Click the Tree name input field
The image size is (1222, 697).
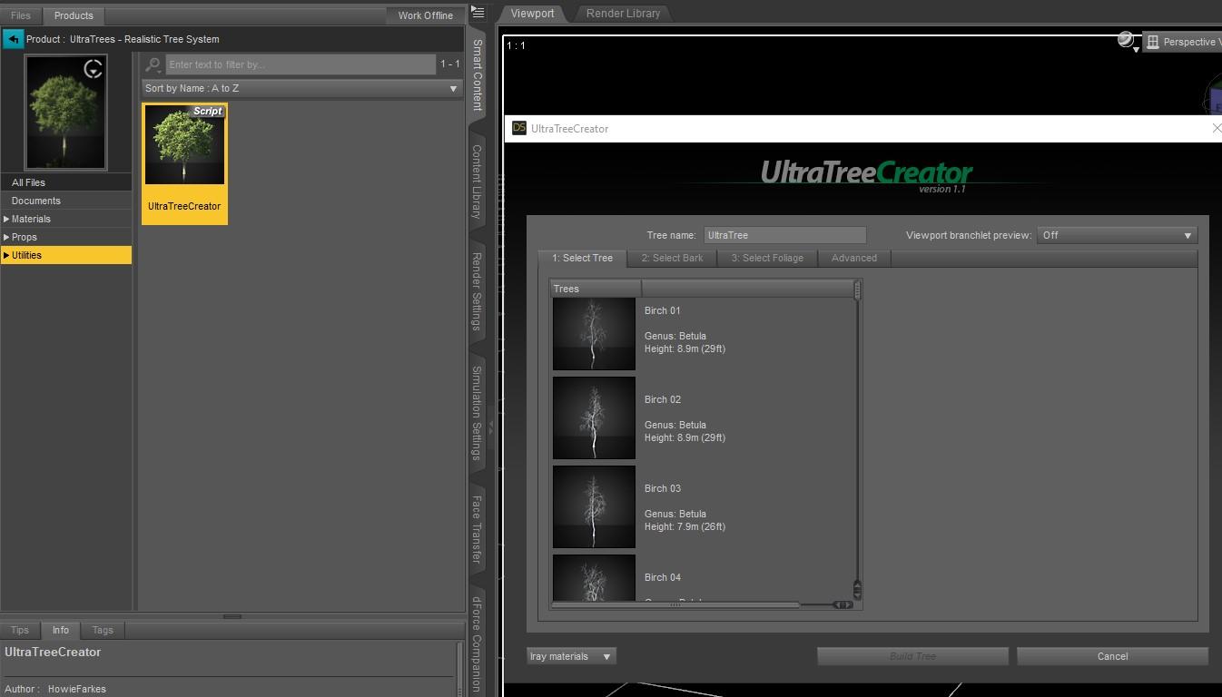point(784,235)
